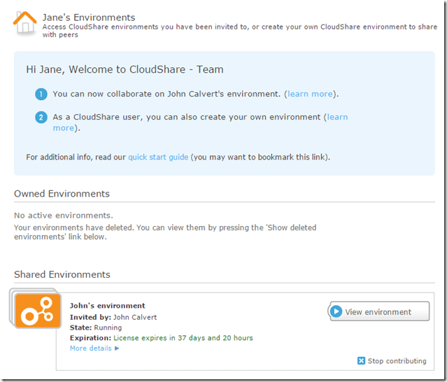
Task: Open the learn more link about collaborating
Action: [310, 94]
